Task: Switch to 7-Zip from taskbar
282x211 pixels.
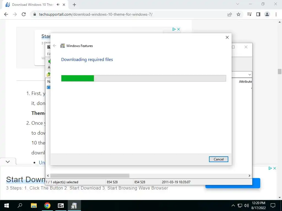Action: coord(61,206)
